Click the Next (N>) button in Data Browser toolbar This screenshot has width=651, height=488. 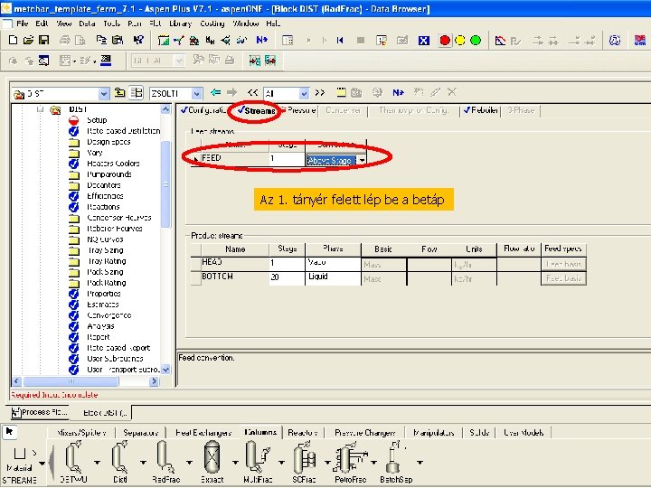click(x=398, y=93)
